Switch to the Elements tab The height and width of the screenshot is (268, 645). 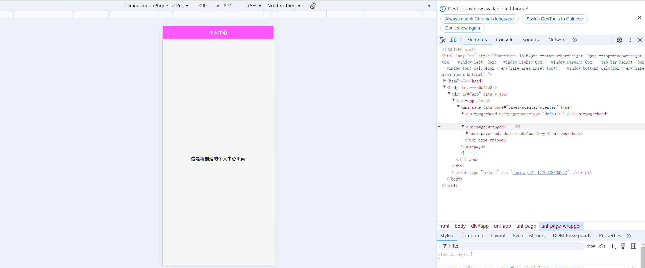[x=477, y=40]
